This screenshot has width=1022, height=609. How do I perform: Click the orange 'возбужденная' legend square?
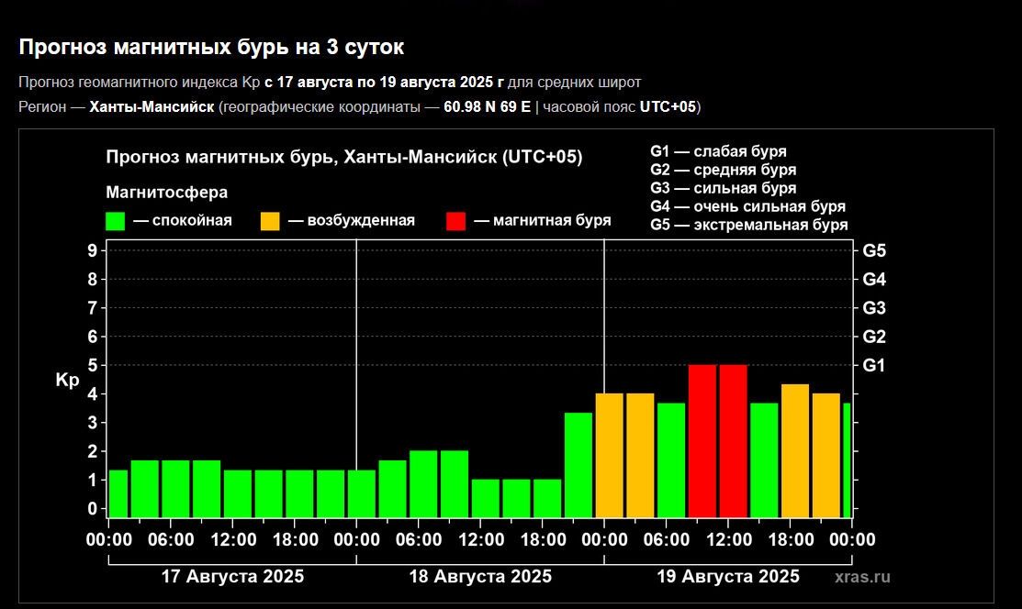[x=270, y=221]
